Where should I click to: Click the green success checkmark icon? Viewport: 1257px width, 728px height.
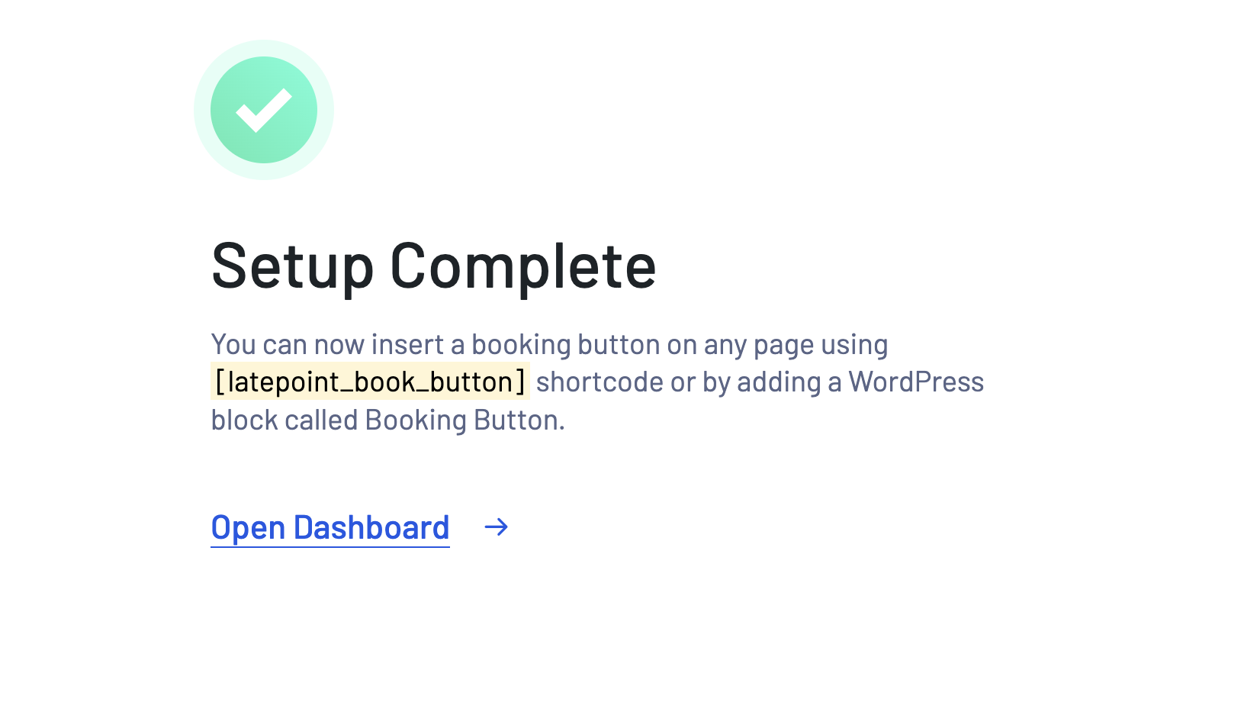coord(264,110)
